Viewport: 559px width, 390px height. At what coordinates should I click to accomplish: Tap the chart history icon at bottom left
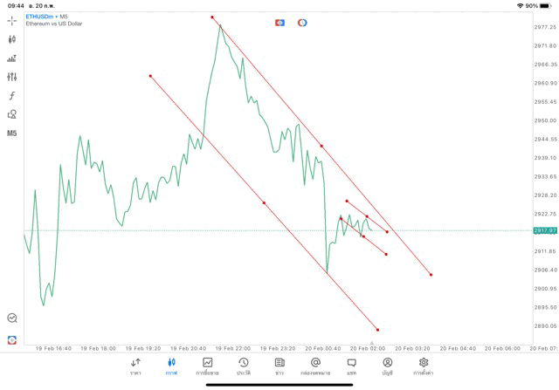coord(12,318)
